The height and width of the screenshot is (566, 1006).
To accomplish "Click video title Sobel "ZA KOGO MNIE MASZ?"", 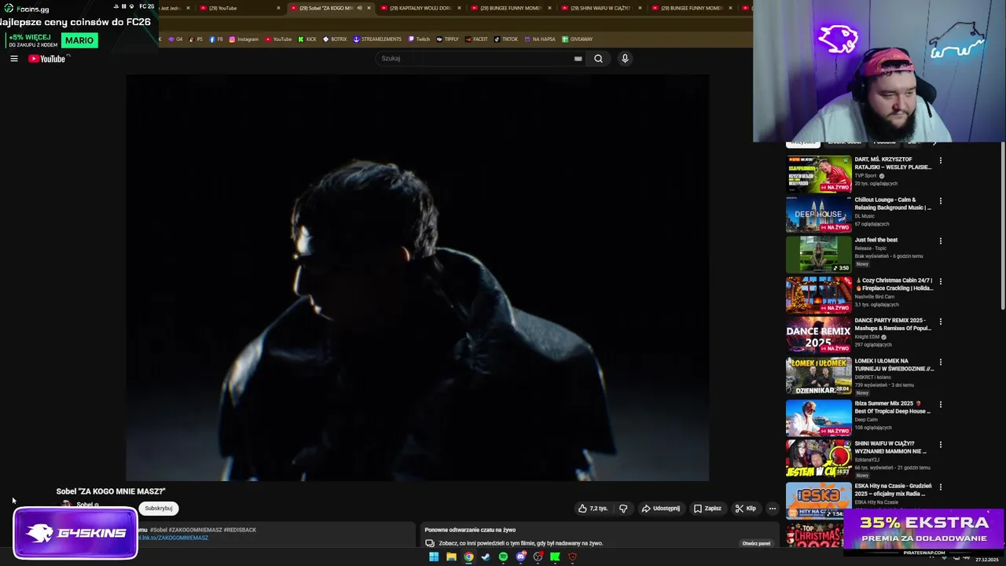I will click(111, 491).
